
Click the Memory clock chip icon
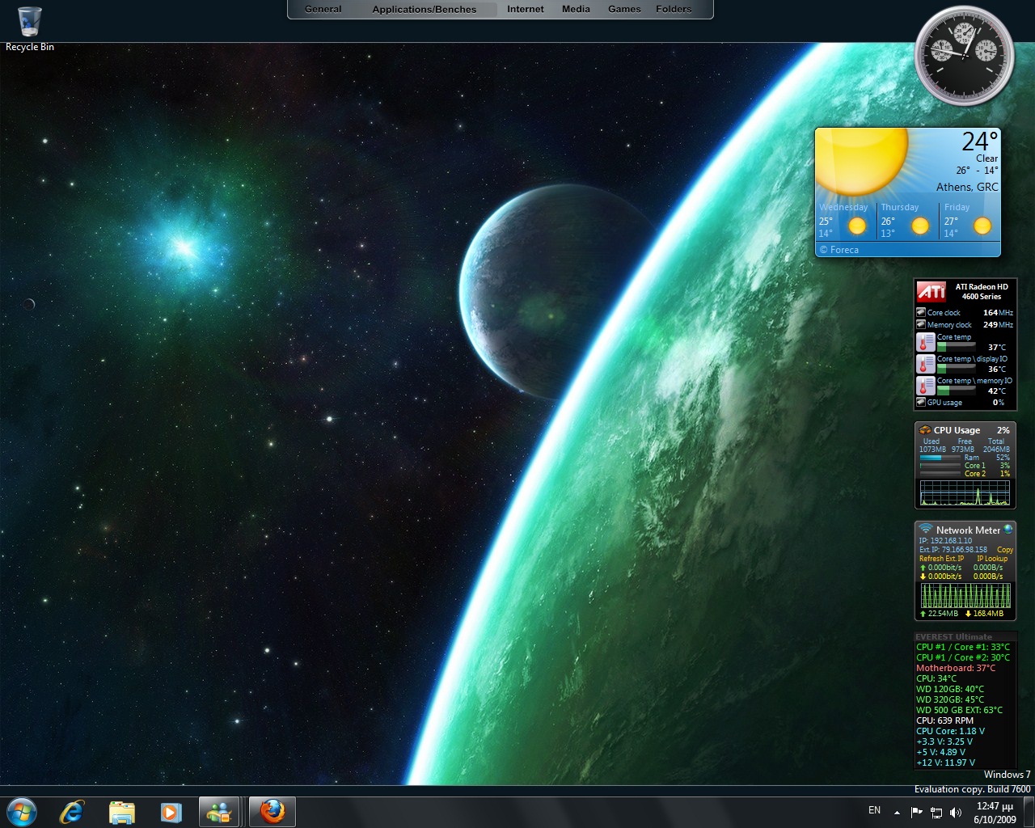coord(920,324)
